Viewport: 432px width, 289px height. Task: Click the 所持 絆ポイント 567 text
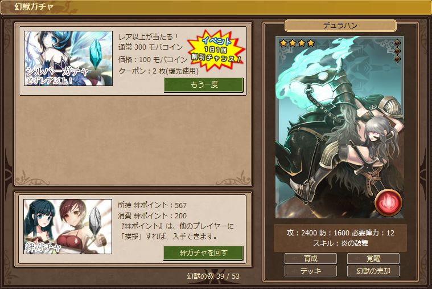(x=152, y=205)
